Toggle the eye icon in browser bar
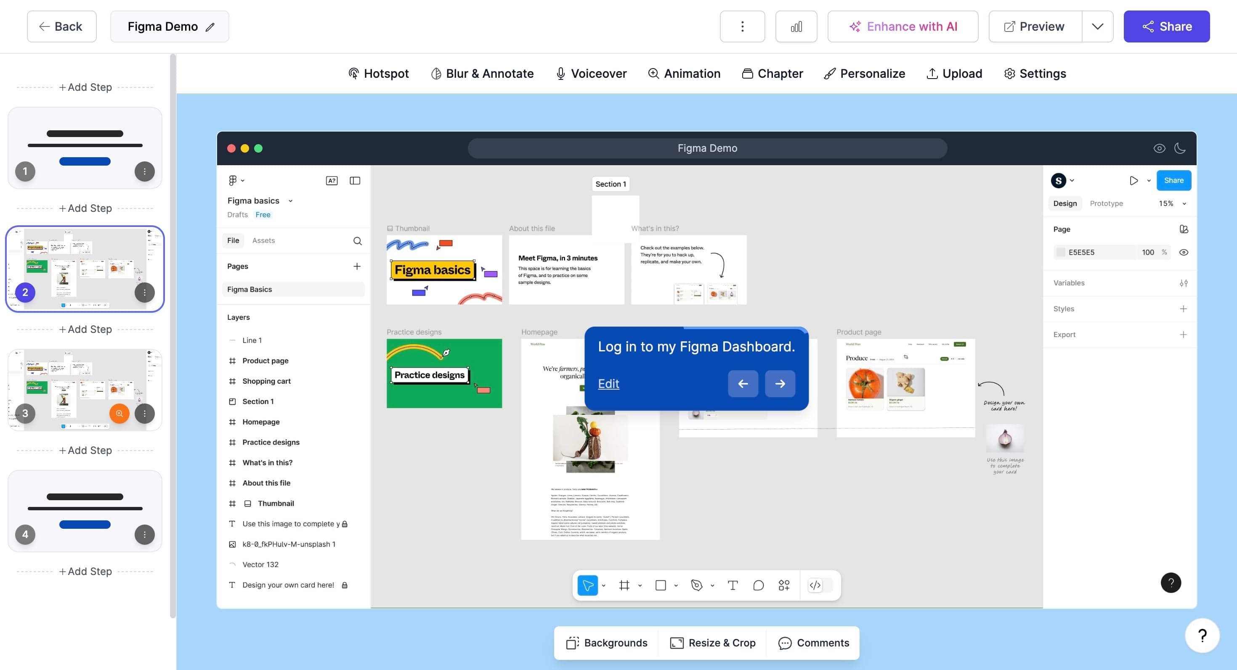The image size is (1237, 670). click(x=1159, y=148)
